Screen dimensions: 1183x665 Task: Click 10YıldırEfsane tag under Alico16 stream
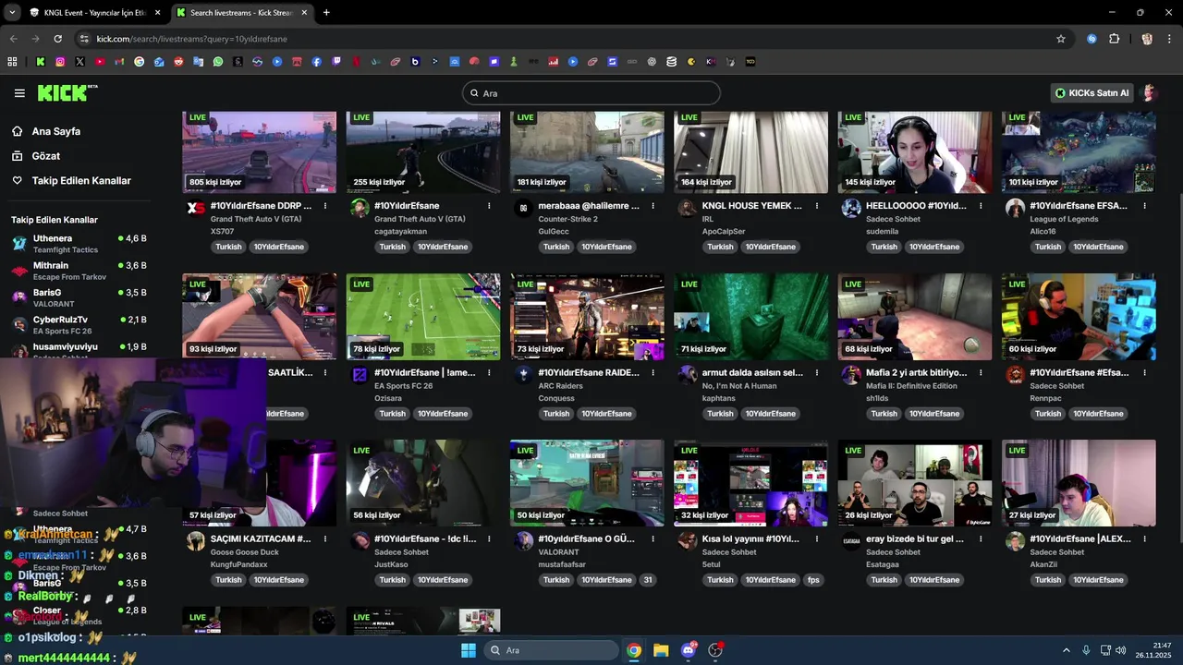pyautogui.click(x=1098, y=247)
